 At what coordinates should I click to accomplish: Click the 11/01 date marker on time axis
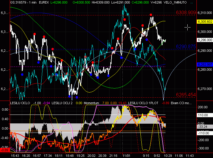coord(126,156)
